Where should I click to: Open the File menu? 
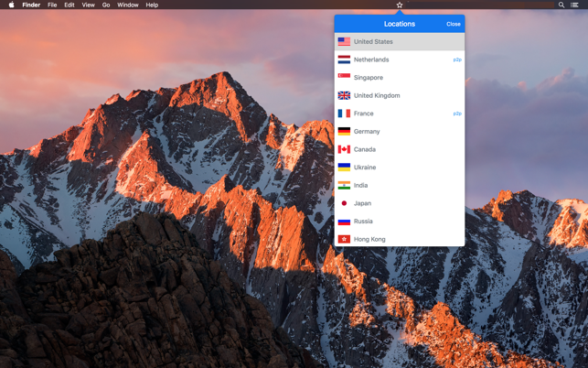pyautogui.click(x=52, y=5)
